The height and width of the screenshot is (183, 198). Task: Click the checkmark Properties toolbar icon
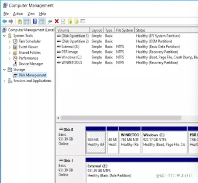[x=63, y=21]
